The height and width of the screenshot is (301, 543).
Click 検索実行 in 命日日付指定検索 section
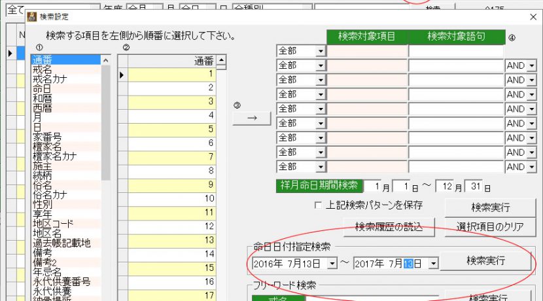click(x=485, y=261)
